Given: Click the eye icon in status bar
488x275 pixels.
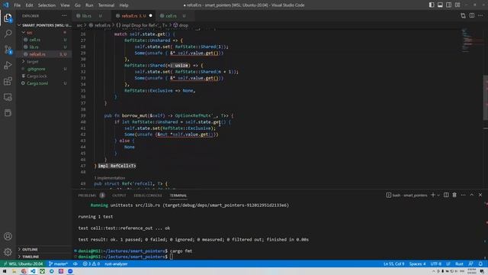Looking at the screenshot, I should click(x=75, y=264).
